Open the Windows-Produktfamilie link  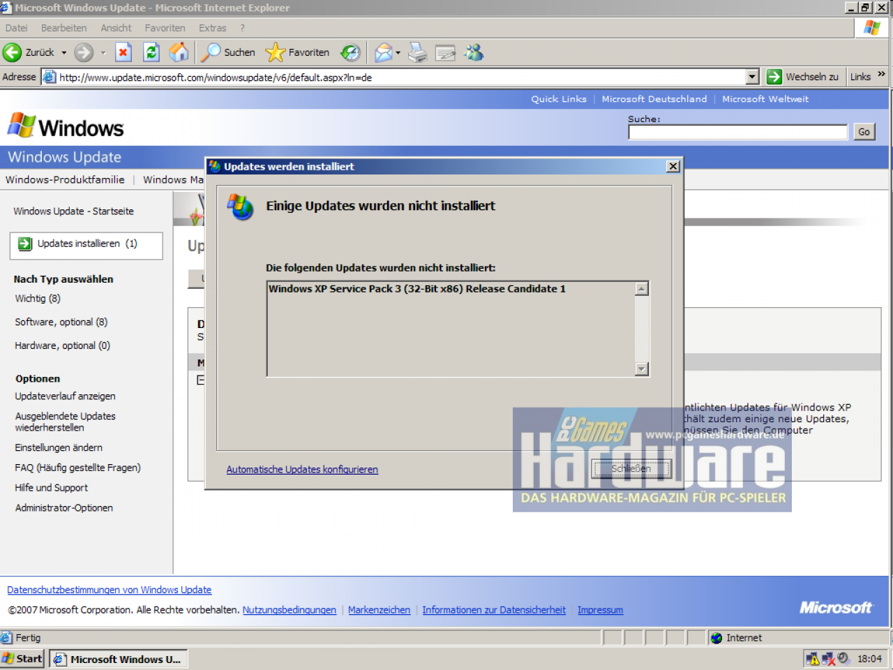coord(65,179)
